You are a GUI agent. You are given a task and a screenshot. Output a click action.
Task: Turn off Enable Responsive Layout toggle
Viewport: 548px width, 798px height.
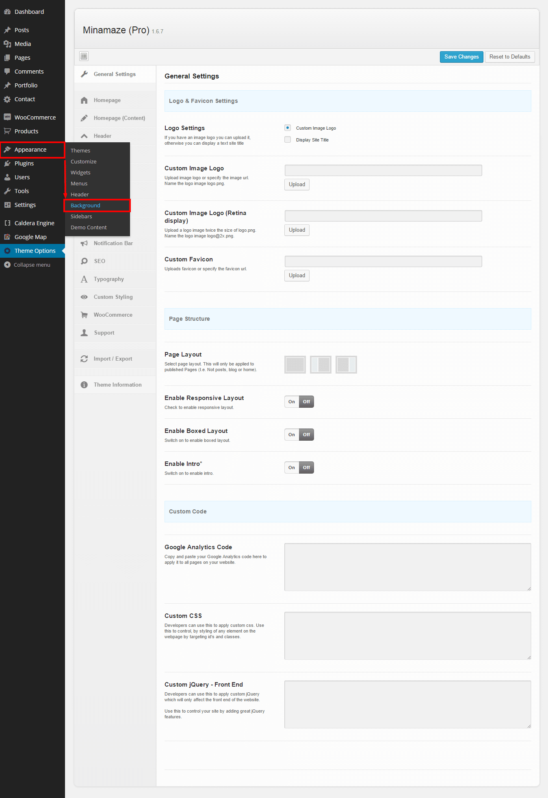point(306,402)
